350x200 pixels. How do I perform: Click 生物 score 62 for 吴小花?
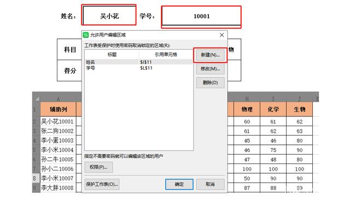tap(300, 121)
